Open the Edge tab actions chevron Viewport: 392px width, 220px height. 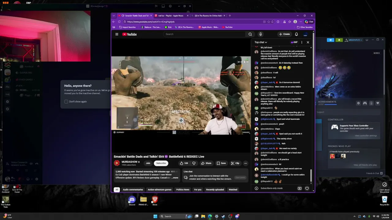pyautogui.click(x=114, y=16)
